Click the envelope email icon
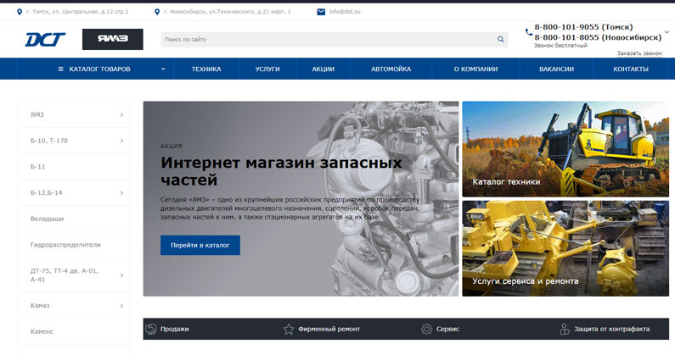This screenshot has height=355, width=675. coord(321,12)
